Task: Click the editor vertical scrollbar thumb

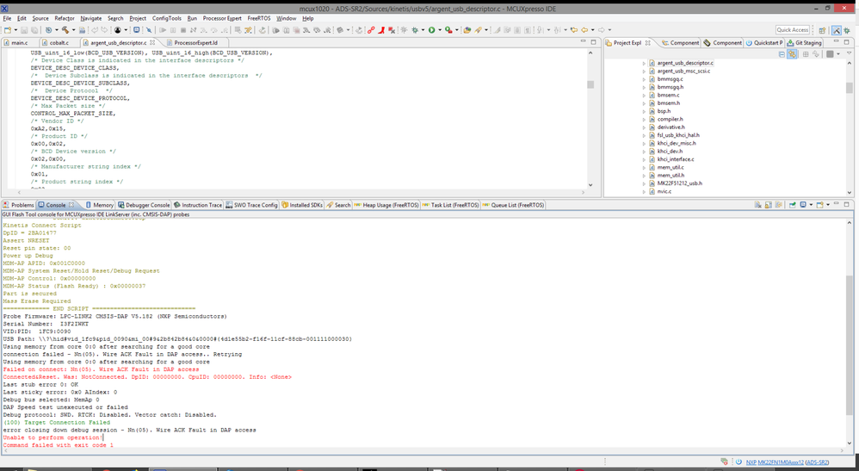Action: point(590,84)
